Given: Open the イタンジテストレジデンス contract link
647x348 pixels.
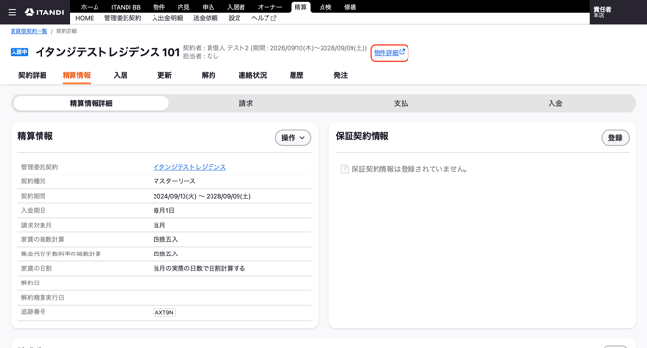Looking at the screenshot, I should [x=189, y=167].
